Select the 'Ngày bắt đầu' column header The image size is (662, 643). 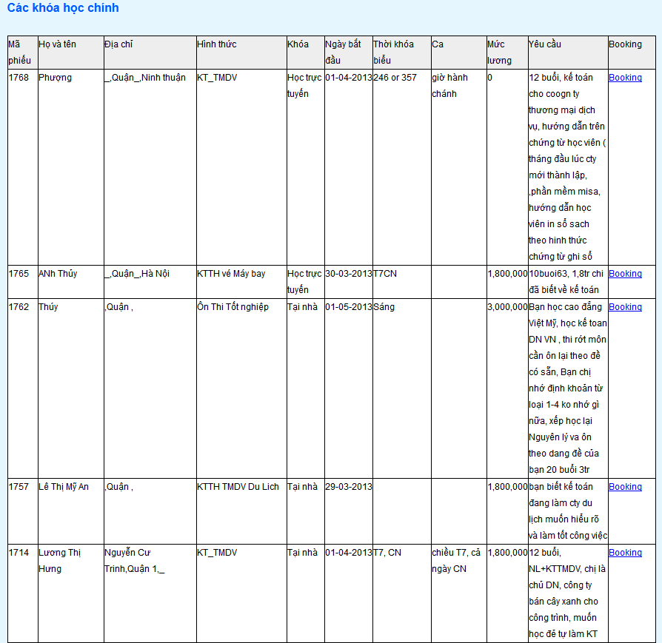343,52
